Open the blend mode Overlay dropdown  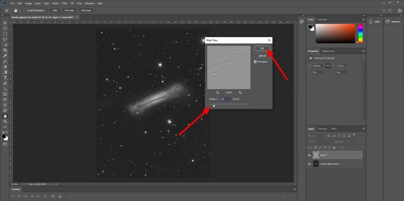tap(320, 142)
